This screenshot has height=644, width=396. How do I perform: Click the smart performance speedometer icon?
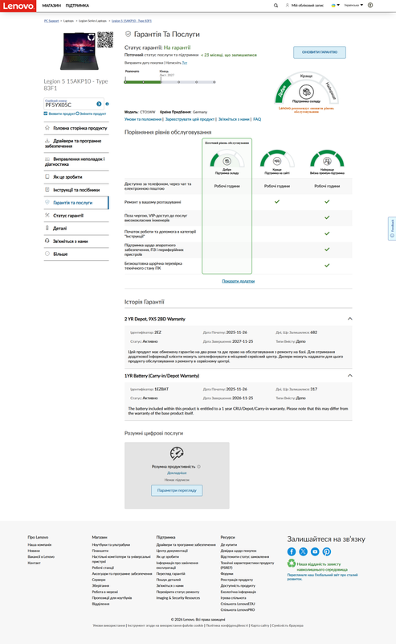pyautogui.click(x=177, y=453)
